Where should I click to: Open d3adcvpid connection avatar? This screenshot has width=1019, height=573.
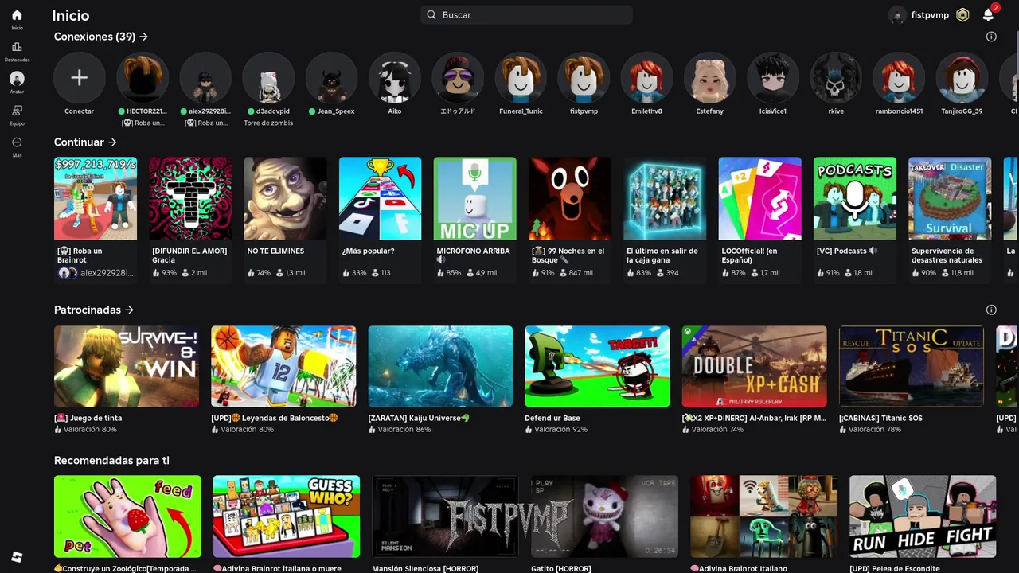268,78
